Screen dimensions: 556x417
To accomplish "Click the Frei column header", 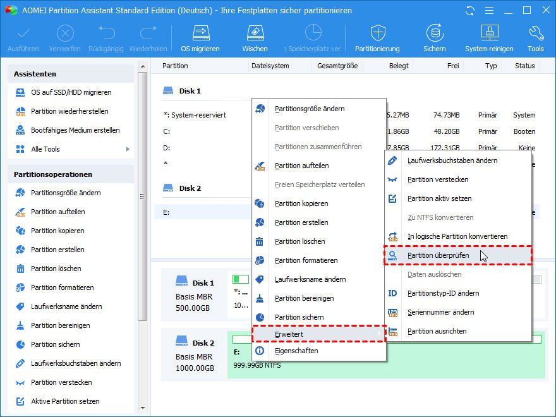I will pos(453,66).
